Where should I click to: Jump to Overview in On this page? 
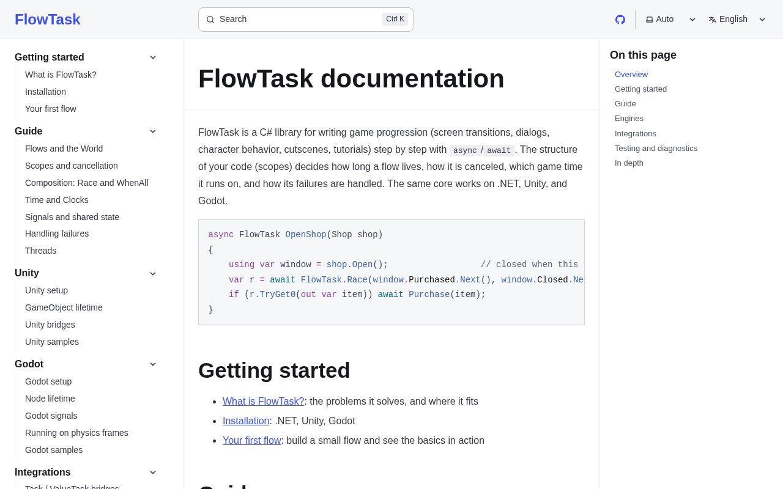(631, 75)
